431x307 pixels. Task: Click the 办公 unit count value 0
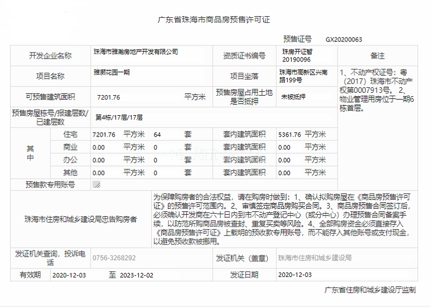tap(155, 160)
